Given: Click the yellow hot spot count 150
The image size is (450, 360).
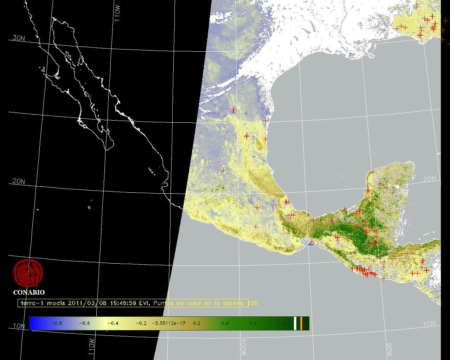Looking at the screenshot, I should click(x=253, y=303).
